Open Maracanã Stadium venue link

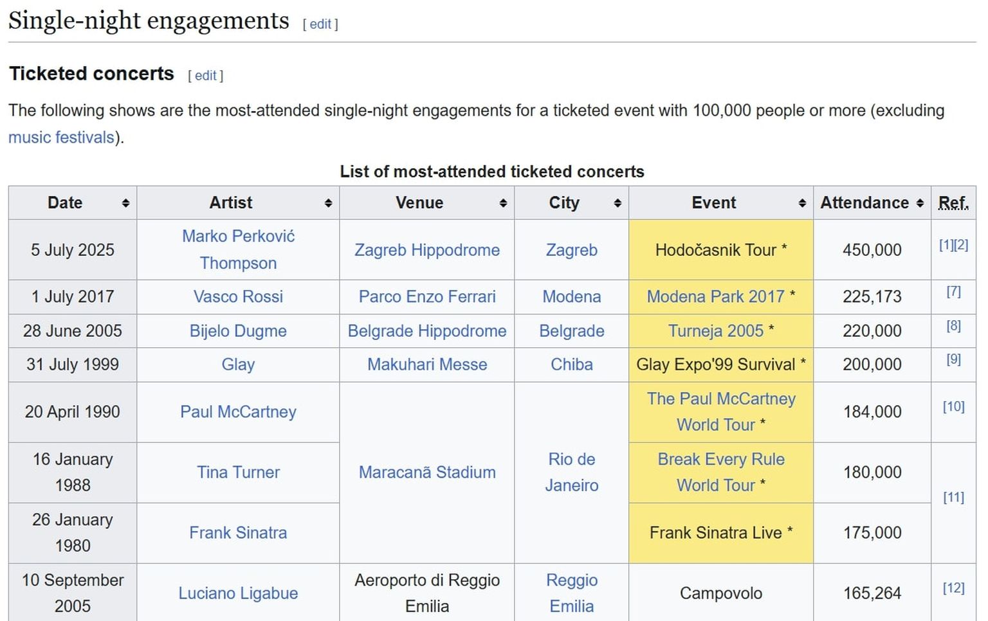(x=427, y=473)
